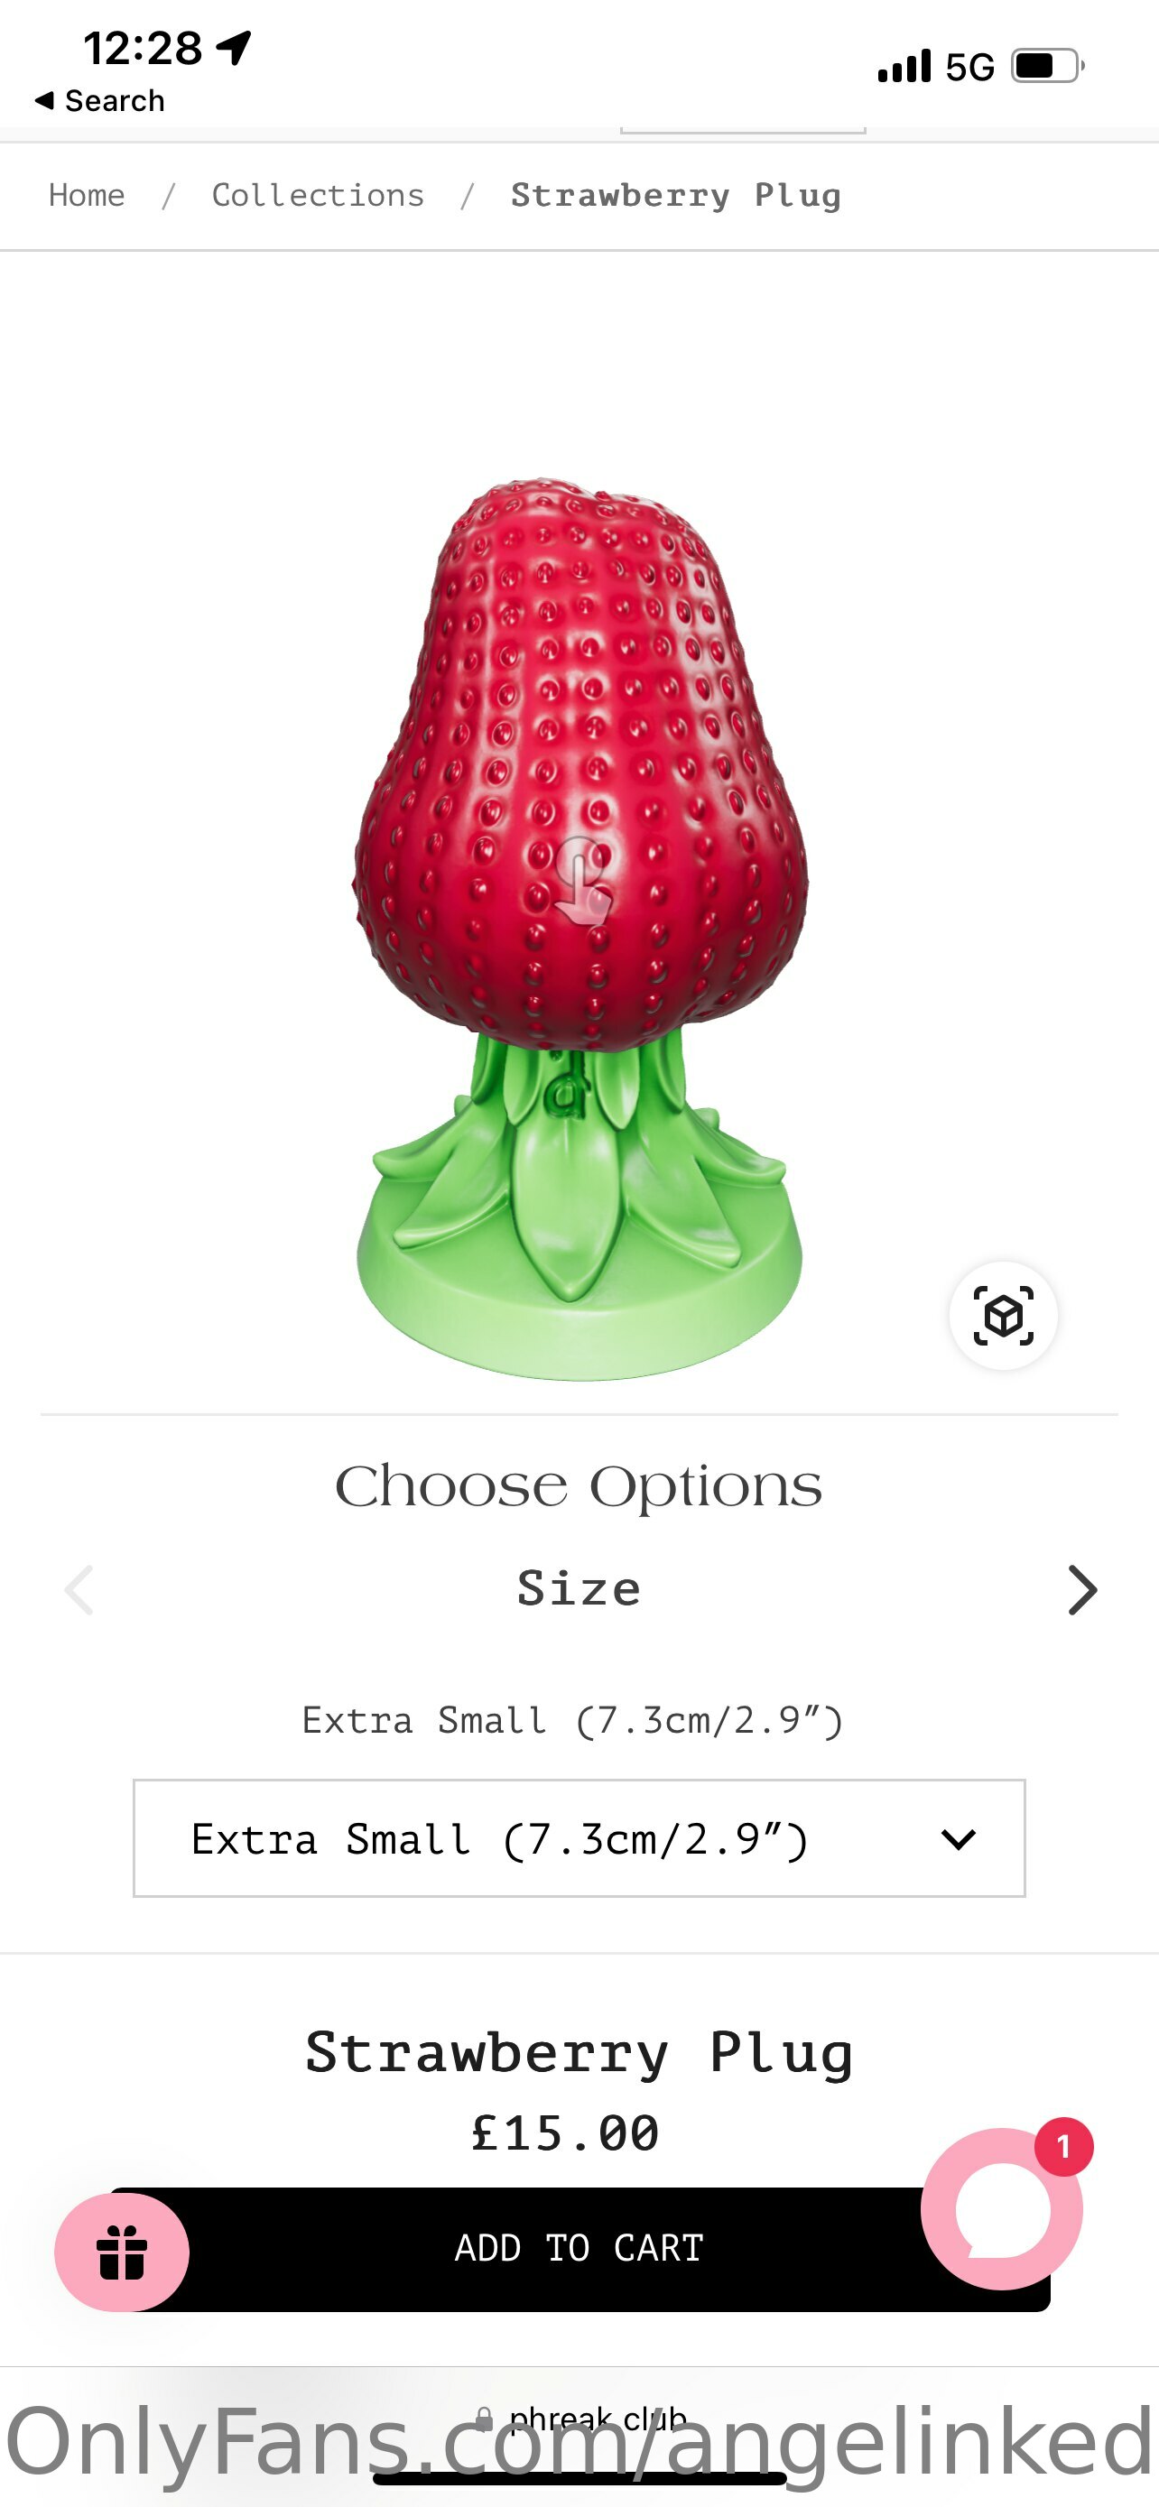Viewport: 1159px width, 2507px height.
Task: Tap the location arrow in the status bar
Action: tap(234, 47)
